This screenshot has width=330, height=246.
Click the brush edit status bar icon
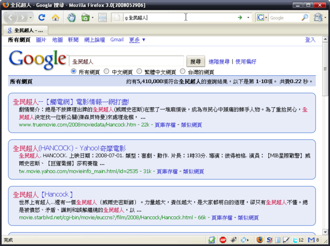[x=286, y=240]
